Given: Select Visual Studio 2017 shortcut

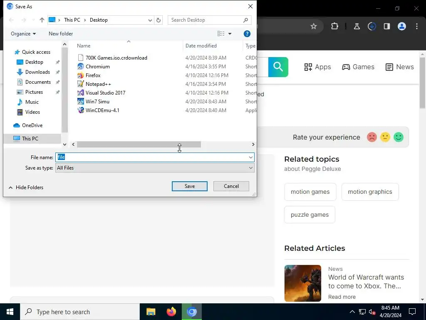Looking at the screenshot, I should [x=105, y=92].
